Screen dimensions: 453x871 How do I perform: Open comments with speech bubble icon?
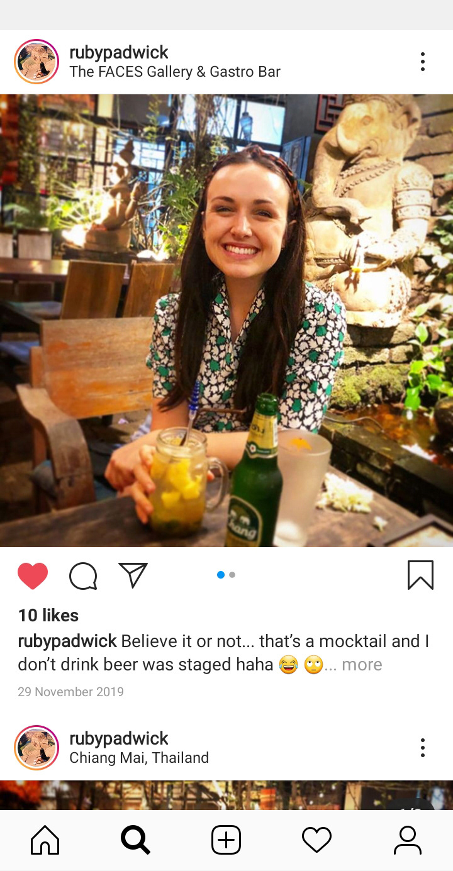83,575
